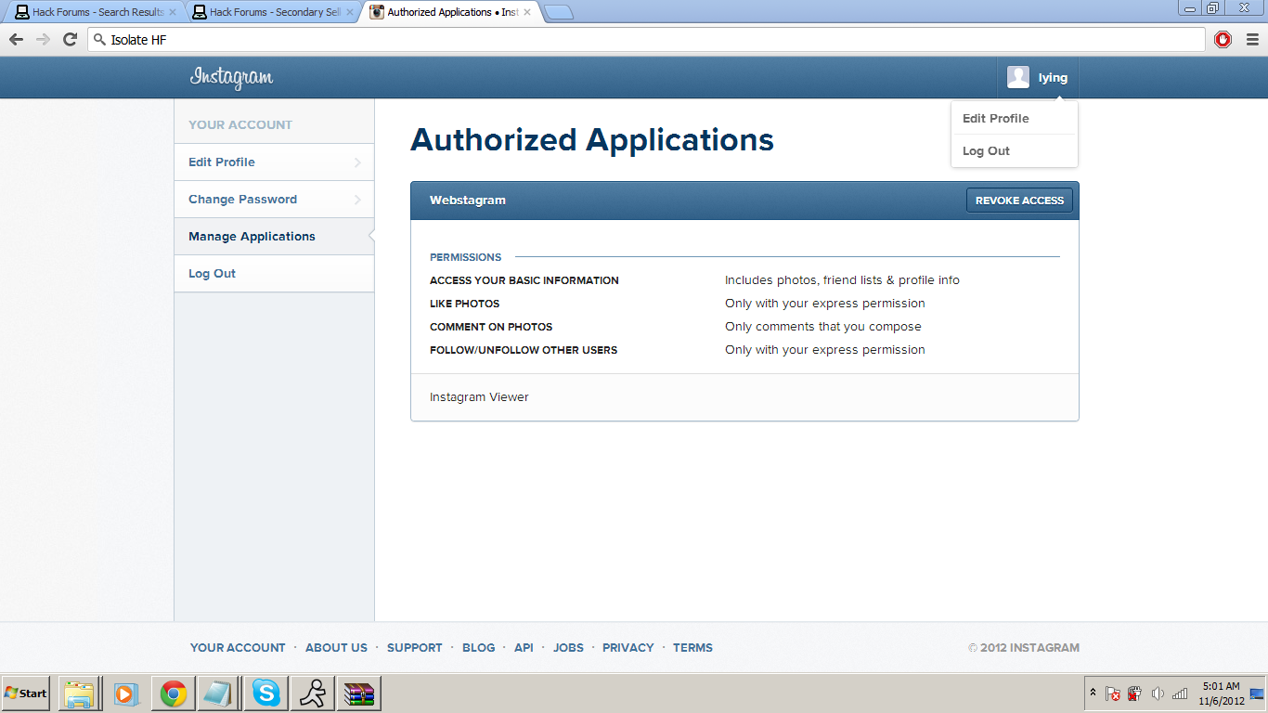1268x713 pixels.
Task: Click the AIM running man taskbar icon
Action: (312, 694)
